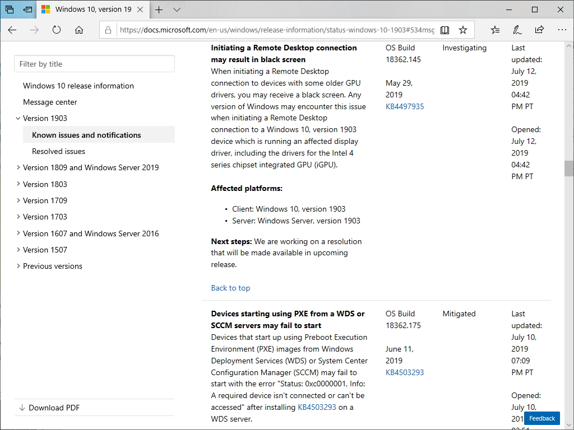View site security info via lock icon
This screenshot has height=430, width=574.
click(108, 30)
